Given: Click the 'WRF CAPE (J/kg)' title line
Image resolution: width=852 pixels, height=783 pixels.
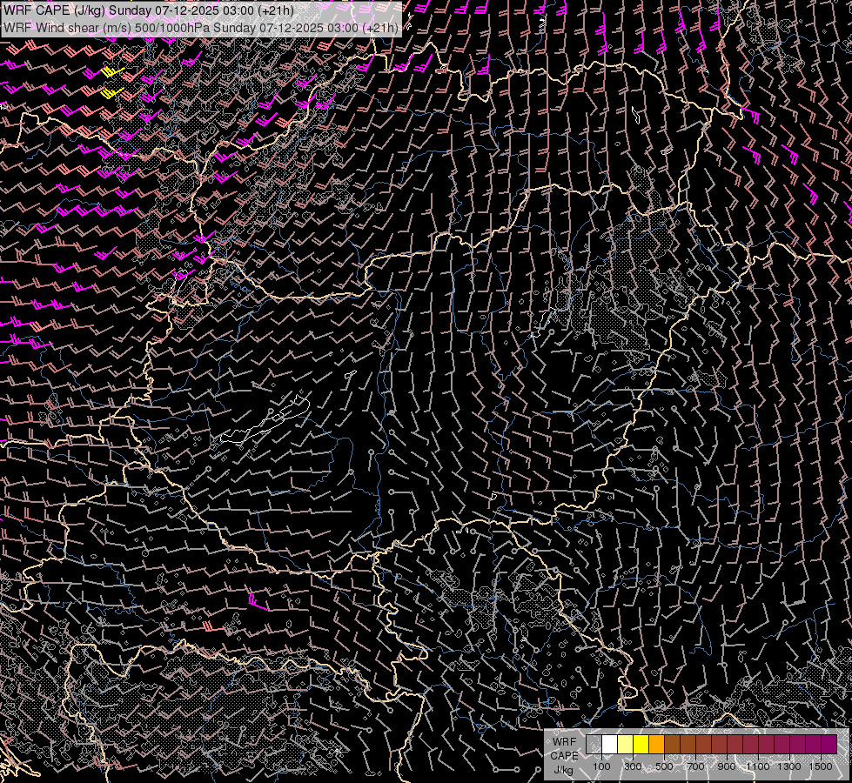Looking at the screenshot, I should [x=148, y=10].
